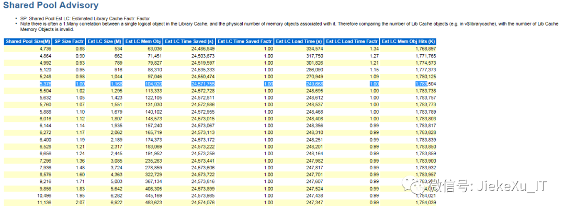Viewport: 565px width, 211px height.
Task: Click the Est LC Load Time Factr header
Action: [x=352, y=41]
